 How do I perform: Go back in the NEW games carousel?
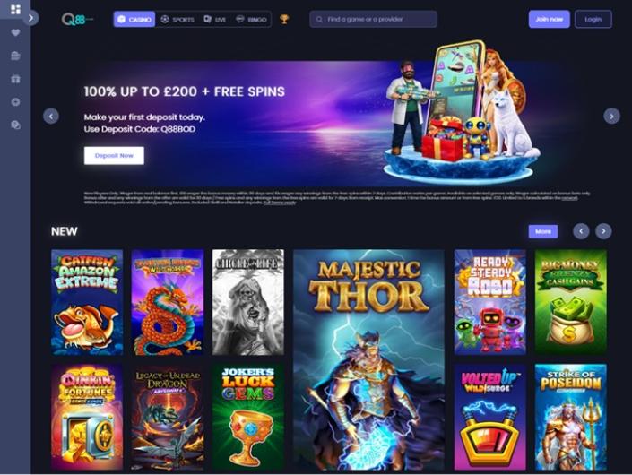coord(581,231)
